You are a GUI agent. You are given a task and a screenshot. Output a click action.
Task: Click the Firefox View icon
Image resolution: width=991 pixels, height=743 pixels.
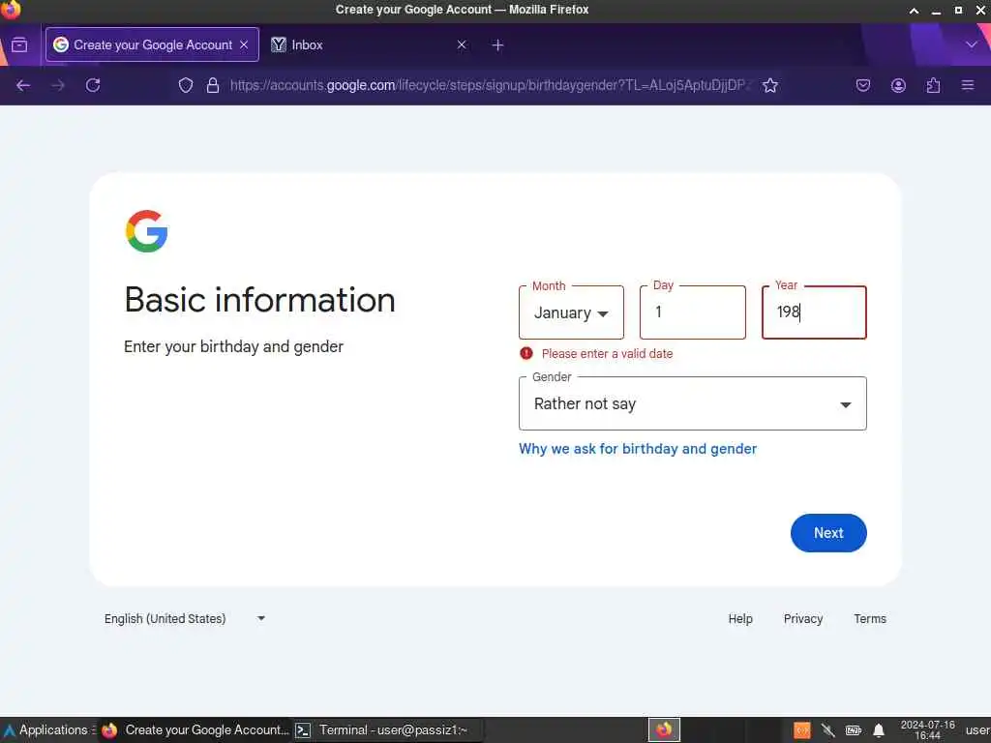point(19,45)
